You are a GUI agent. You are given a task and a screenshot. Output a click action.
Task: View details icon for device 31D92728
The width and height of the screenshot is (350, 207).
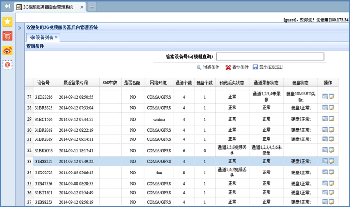click(325, 172)
